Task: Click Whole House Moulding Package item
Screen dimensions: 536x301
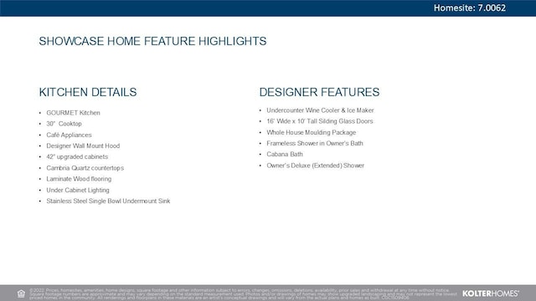Action: (x=312, y=132)
